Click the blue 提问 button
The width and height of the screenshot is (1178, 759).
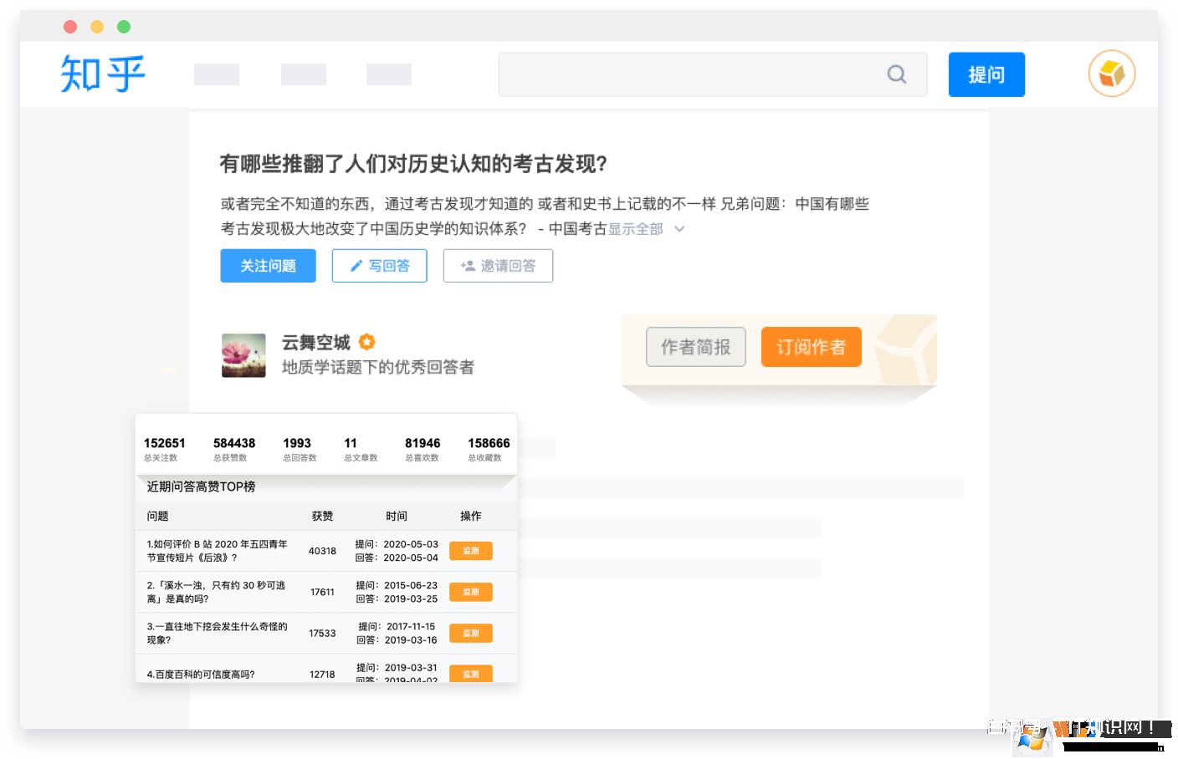click(986, 74)
